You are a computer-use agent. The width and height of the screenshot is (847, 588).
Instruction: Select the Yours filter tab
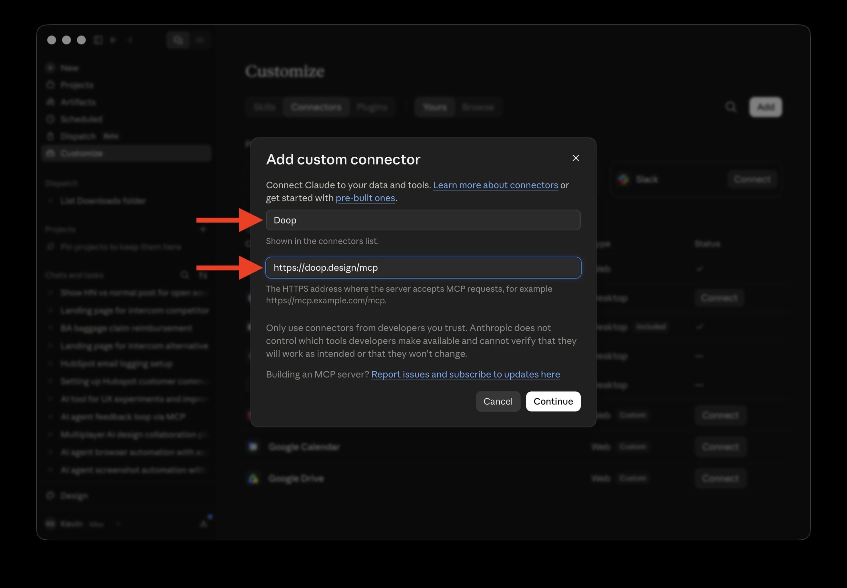pyautogui.click(x=434, y=107)
